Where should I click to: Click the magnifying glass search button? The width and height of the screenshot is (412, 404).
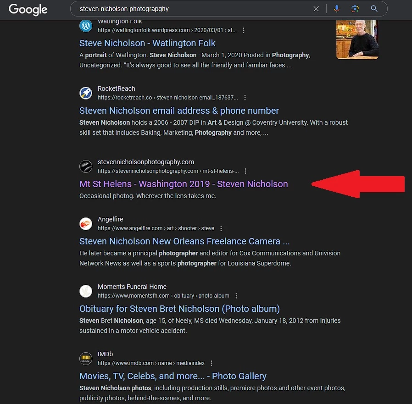pyautogui.click(x=374, y=9)
